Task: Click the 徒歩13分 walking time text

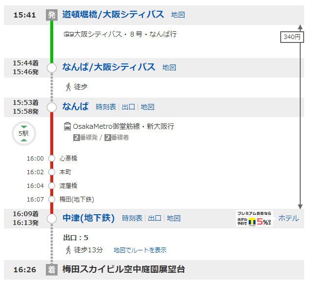Action: 88,250
